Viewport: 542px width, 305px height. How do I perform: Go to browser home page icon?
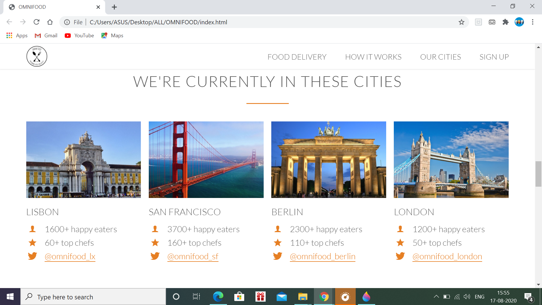click(x=50, y=22)
